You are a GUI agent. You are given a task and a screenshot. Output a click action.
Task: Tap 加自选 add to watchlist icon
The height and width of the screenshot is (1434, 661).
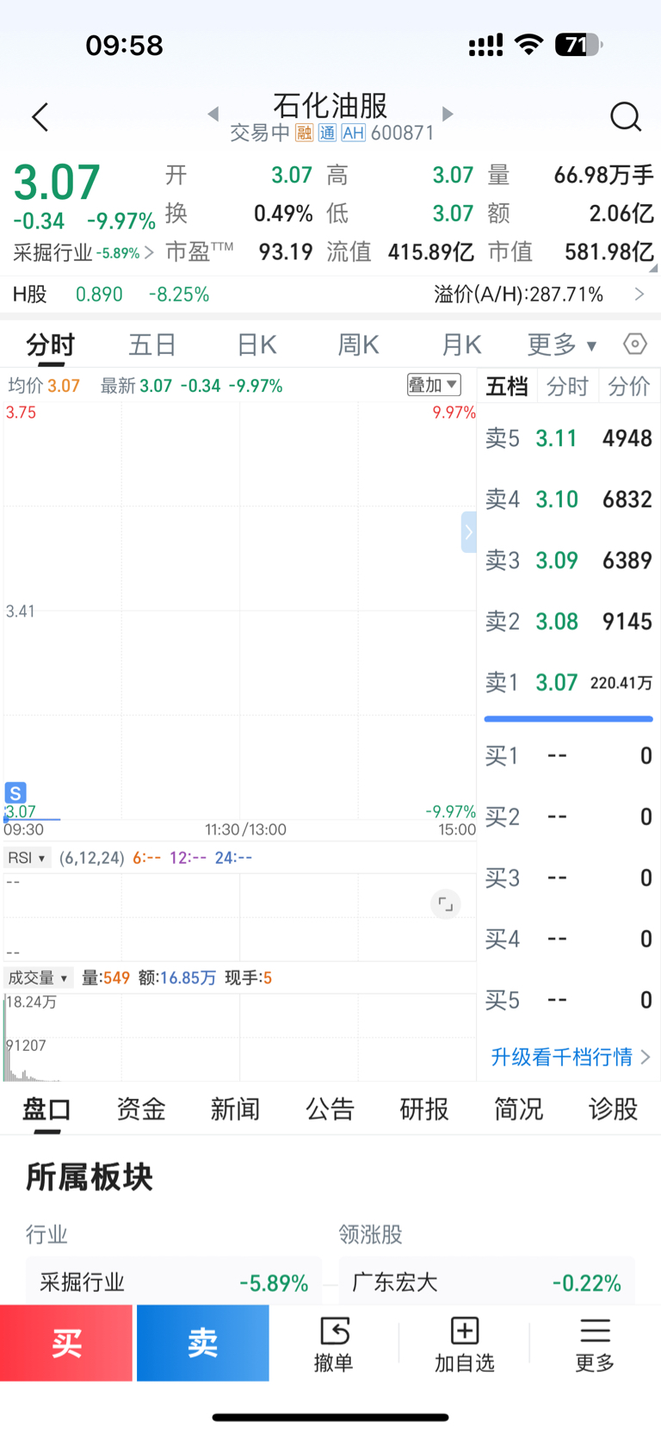(x=465, y=1344)
